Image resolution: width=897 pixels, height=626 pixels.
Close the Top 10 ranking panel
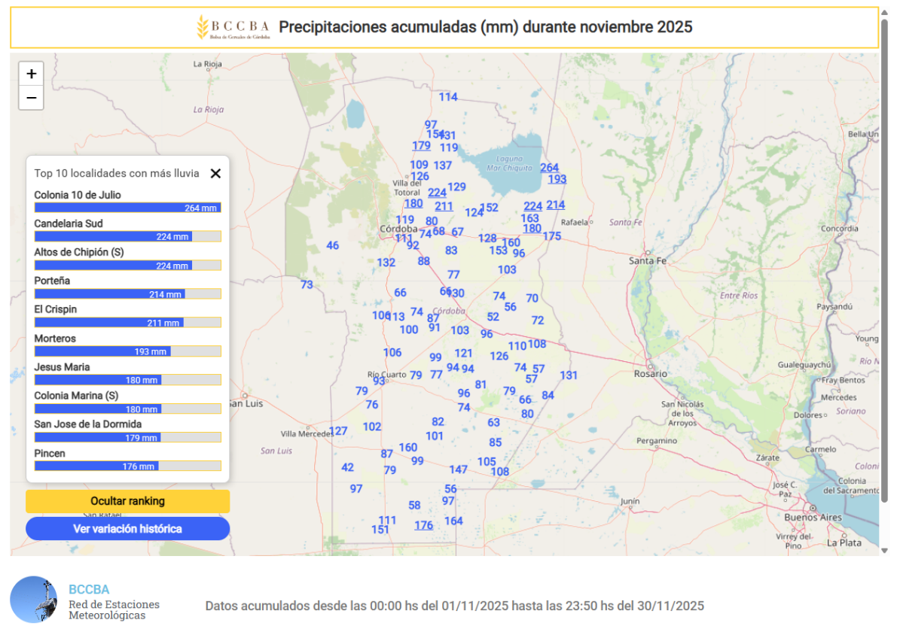[x=215, y=174]
